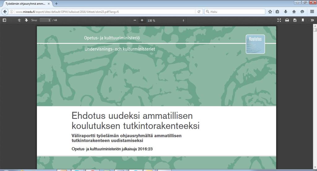Click the 'Sivu:' label
The height and width of the screenshot is (171, 317).
[34, 20]
